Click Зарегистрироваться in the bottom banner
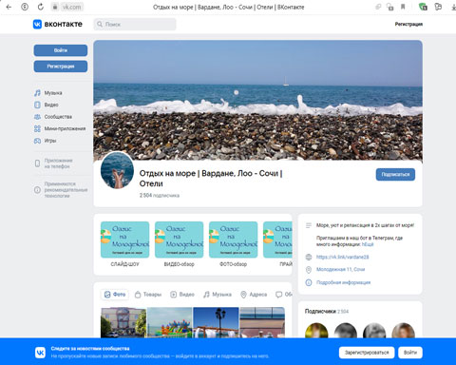The width and height of the screenshot is (456, 365). point(367,353)
